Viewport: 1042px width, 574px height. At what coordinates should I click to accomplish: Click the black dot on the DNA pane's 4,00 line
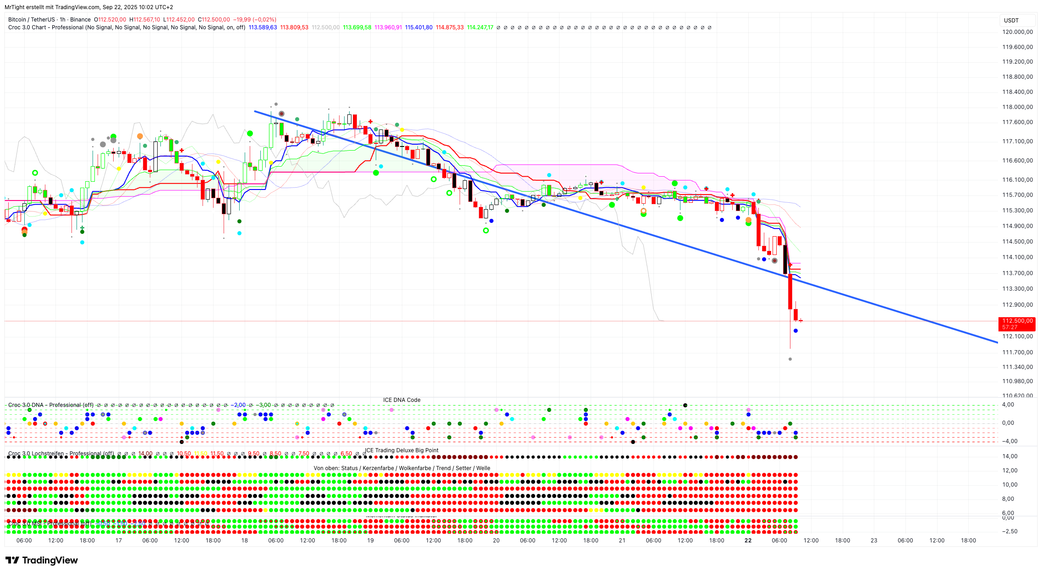685,405
